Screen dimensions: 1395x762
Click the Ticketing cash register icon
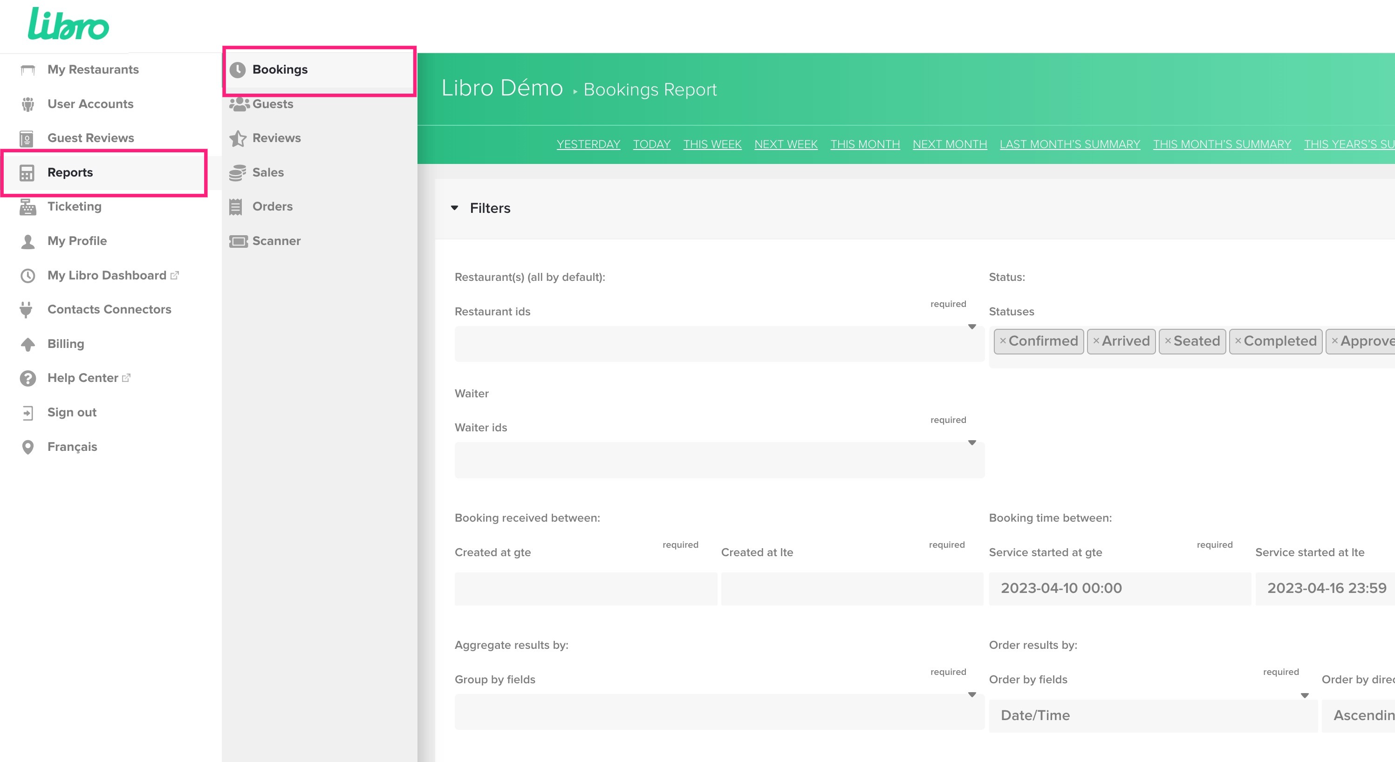point(27,207)
